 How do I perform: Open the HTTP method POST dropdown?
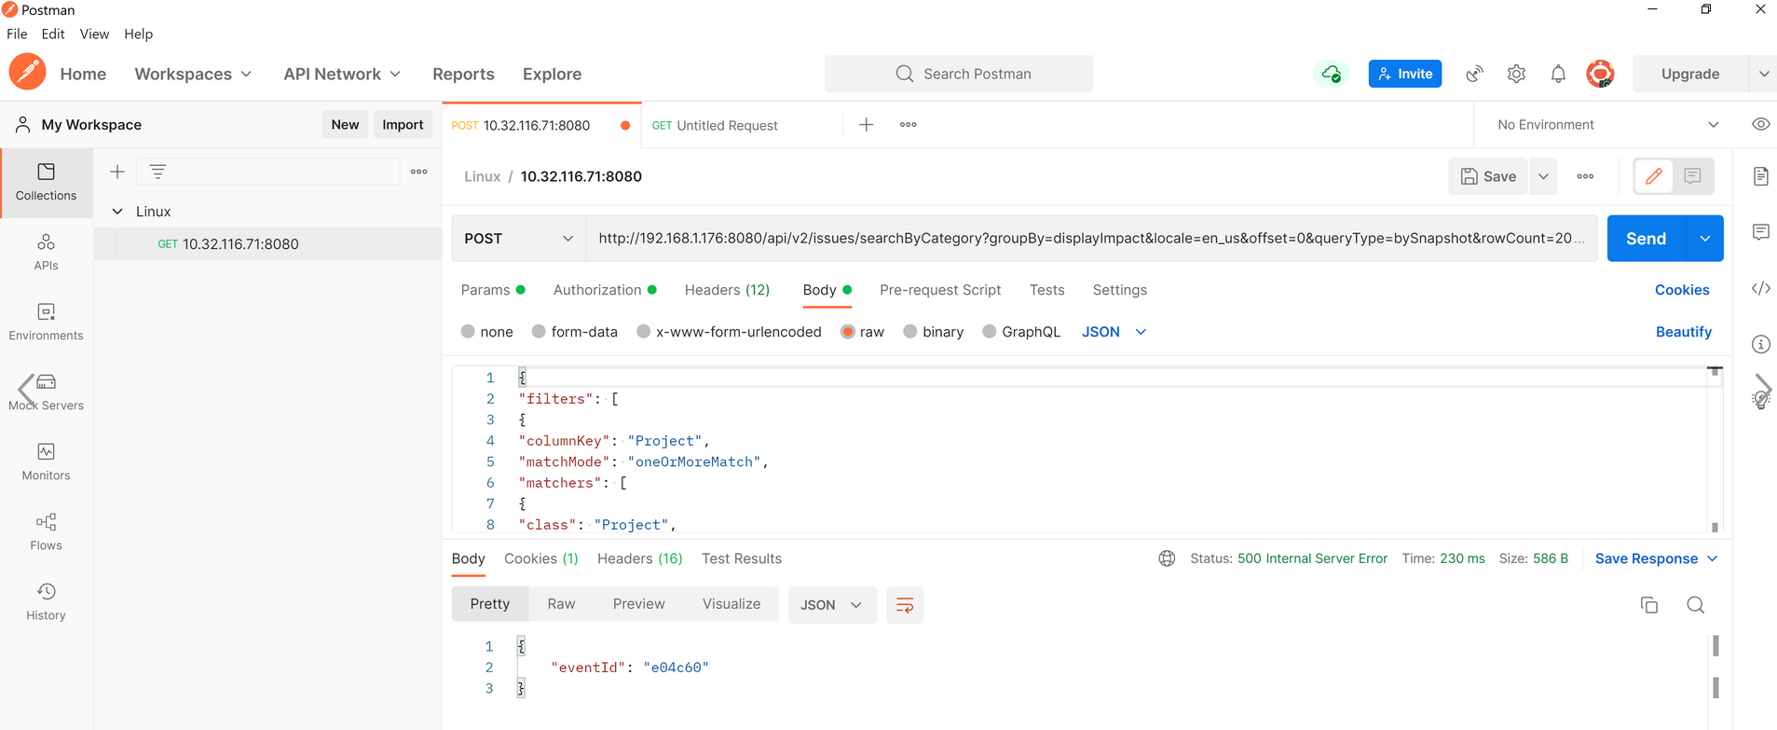518,239
